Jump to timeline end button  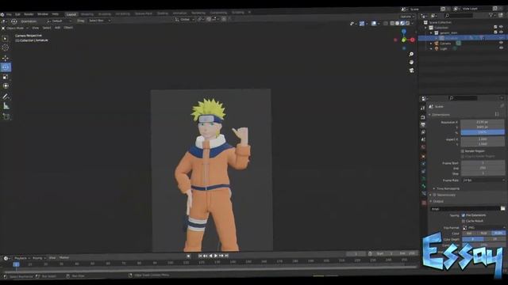tap(227, 256)
